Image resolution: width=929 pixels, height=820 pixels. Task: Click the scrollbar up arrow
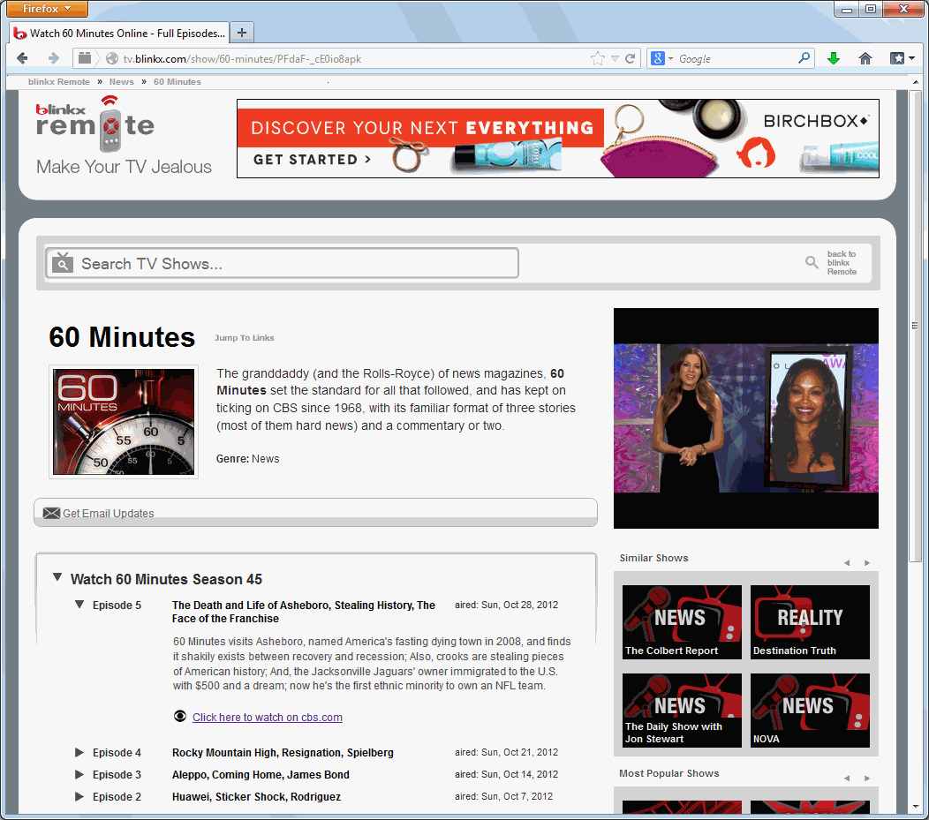tap(915, 82)
